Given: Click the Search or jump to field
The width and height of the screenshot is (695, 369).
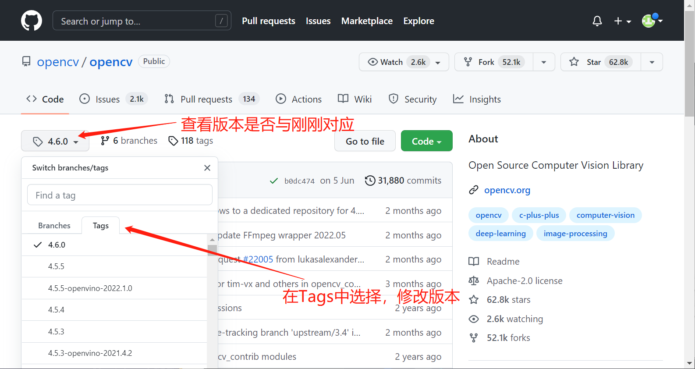Looking at the screenshot, I should point(142,21).
